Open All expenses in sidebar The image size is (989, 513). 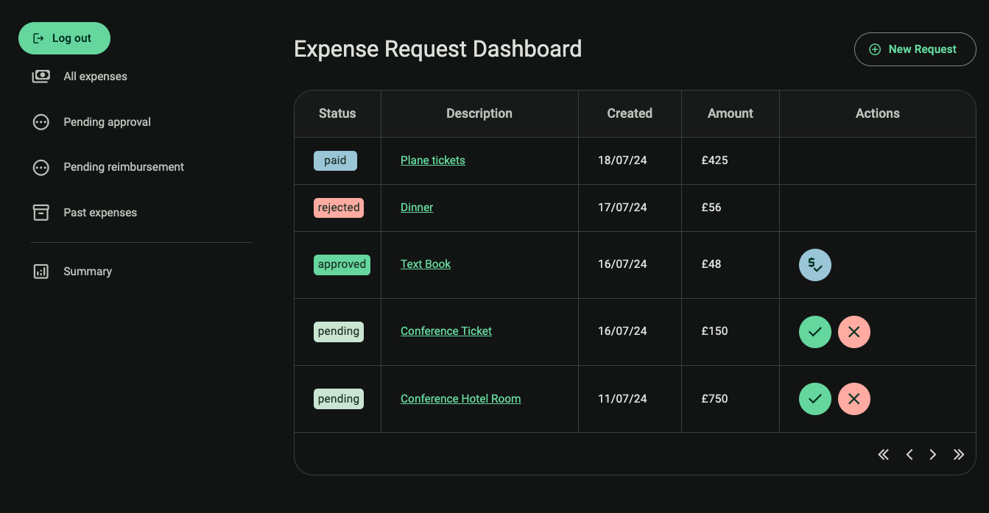tap(95, 77)
